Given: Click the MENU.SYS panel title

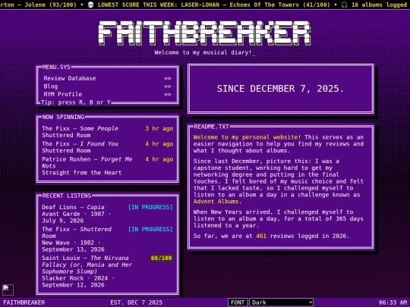Looking at the screenshot, I should click(56, 67).
